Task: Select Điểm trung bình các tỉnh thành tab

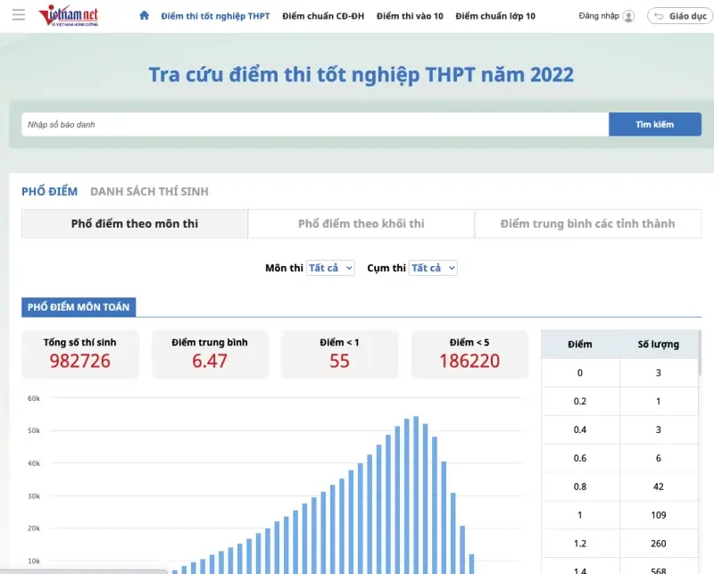Action: point(587,223)
